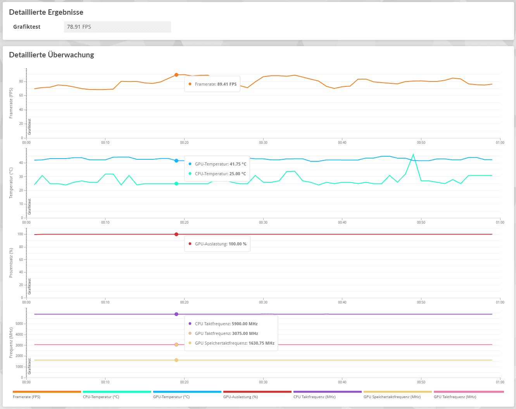
Task: Click the Grafiktest 78.91 FPS result field
Action: (x=117, y=27)
